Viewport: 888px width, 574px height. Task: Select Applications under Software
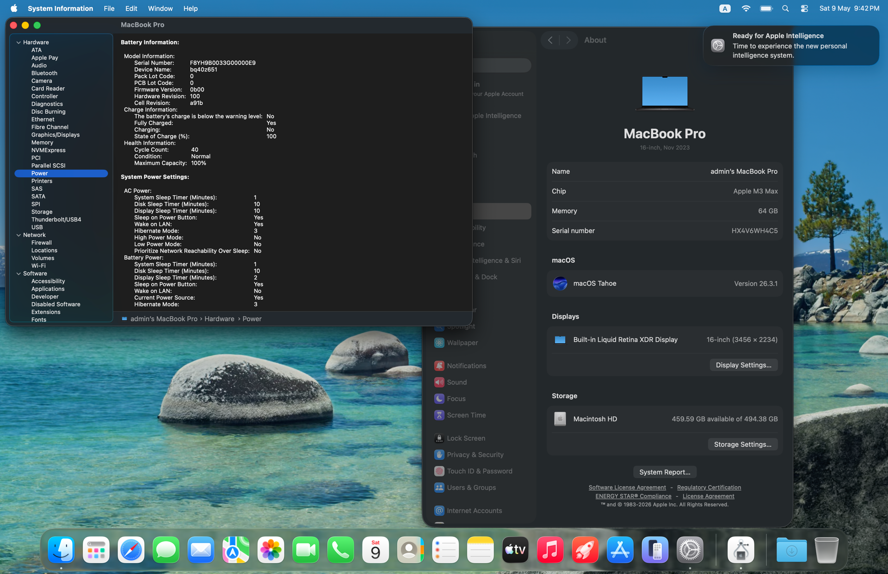48,289
